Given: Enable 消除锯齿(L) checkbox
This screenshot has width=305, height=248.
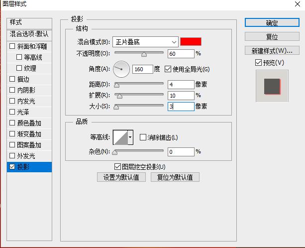Looking at the screenshot, I should click(x=143, y=137).
